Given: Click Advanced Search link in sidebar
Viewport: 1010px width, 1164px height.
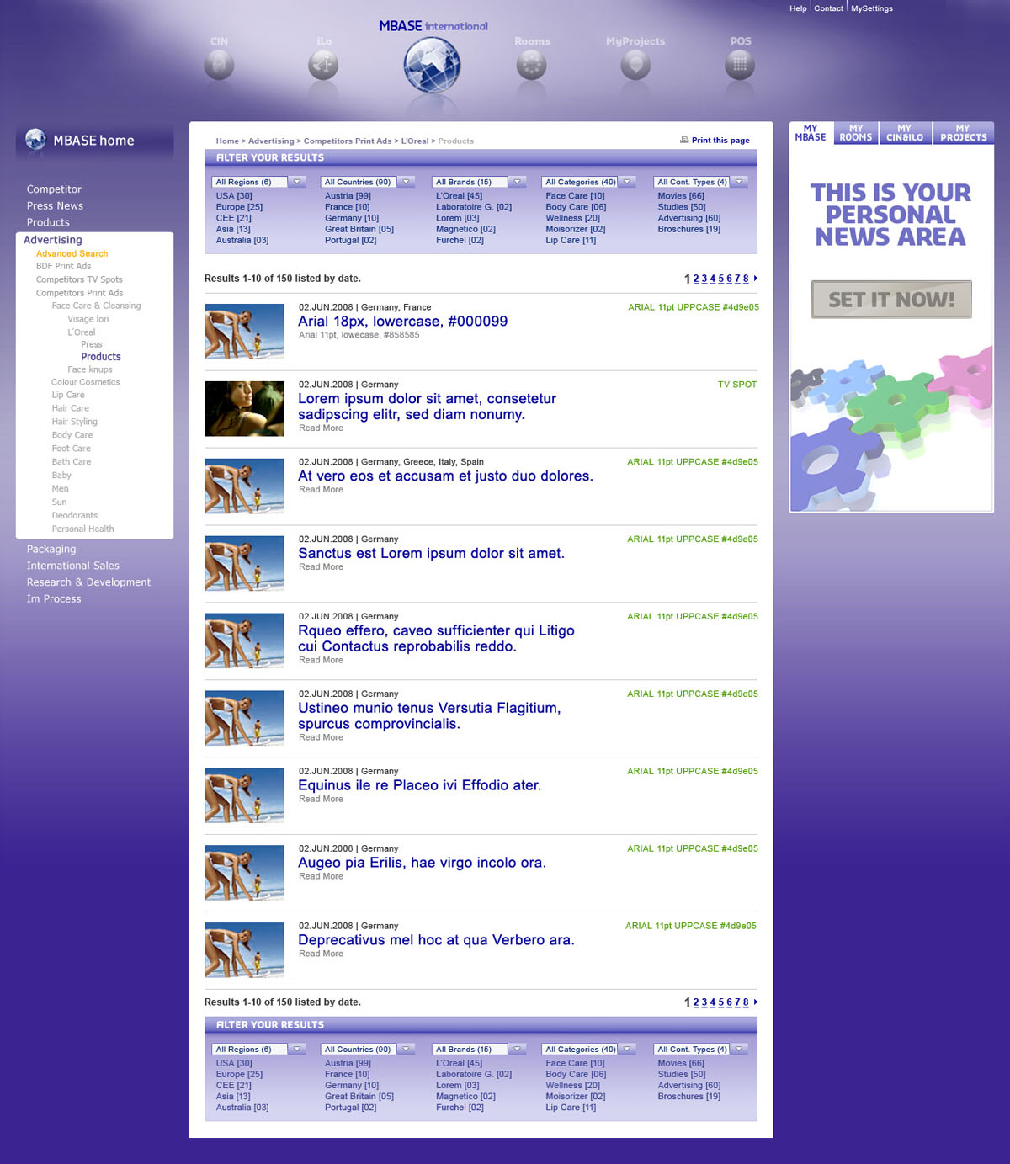Looking at the screenshot, I should [72, 253].
